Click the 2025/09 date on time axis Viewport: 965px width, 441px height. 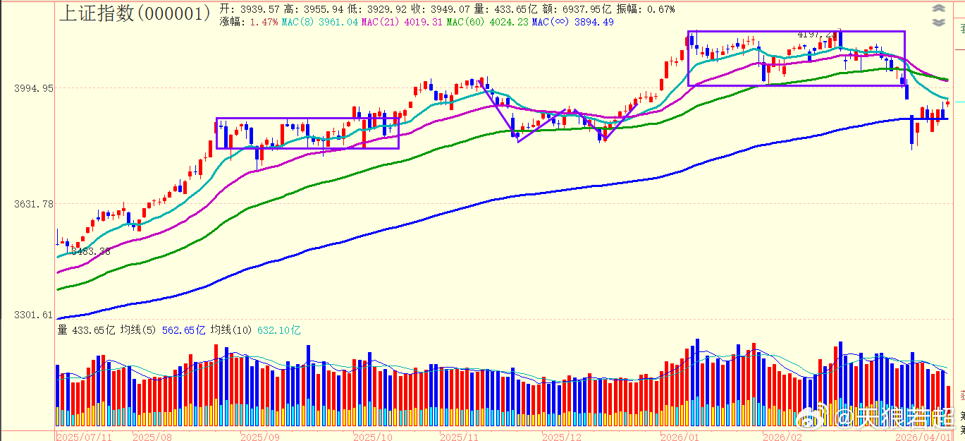[x=260, y=437]
